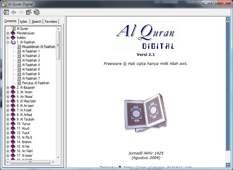Image resolution: width=233 pixels, height=170 pixels.
Task: Click the "Versi 2.1" text
Action: pyautogui.click(x=145, y=54)
